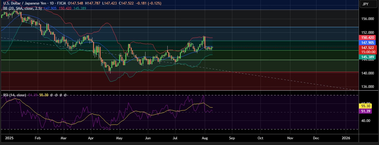Click the change value −0.181 (−0.12%)
Screen dimensions: 379x145
point(149,3)
